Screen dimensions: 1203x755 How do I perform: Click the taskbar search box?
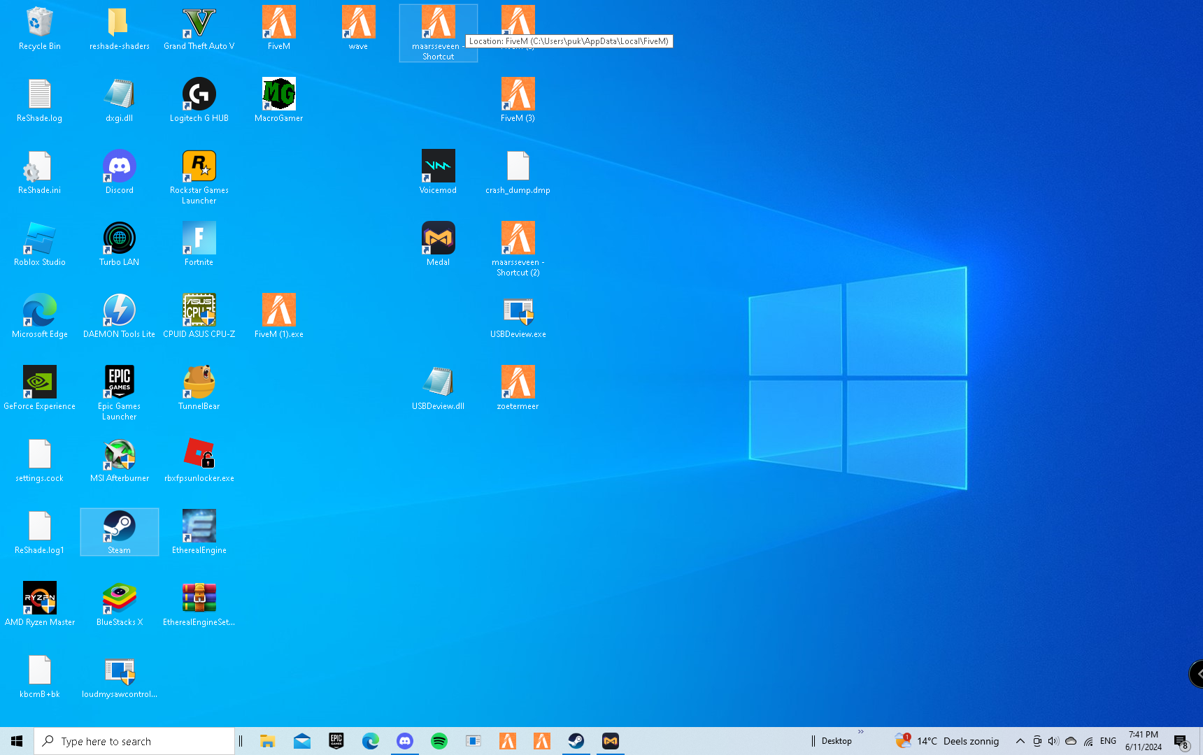134,741
